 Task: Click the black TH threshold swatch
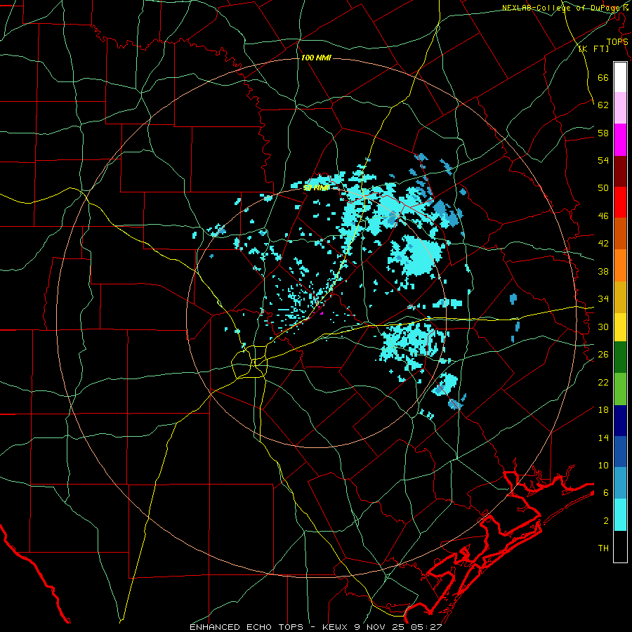coord(620,546)
